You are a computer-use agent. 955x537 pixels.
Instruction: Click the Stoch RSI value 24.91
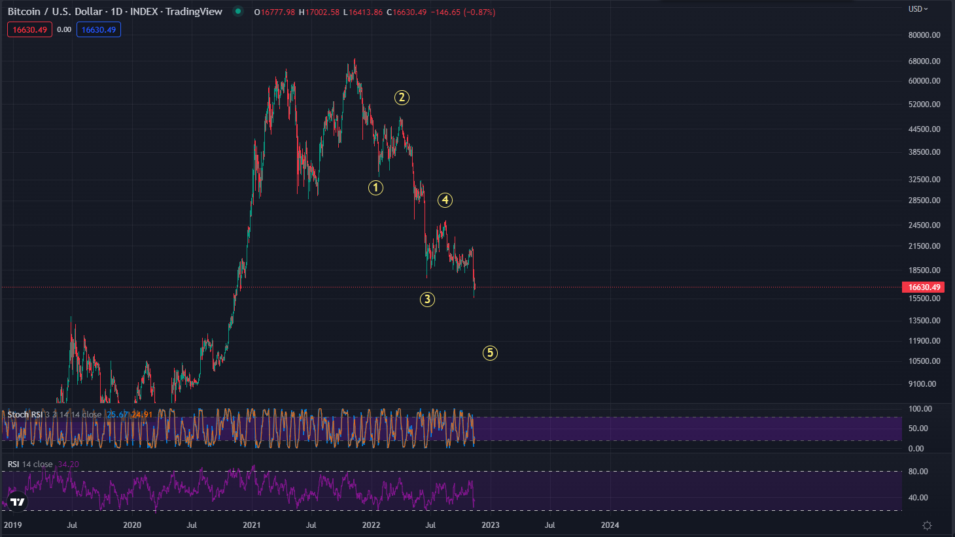click(x=142, y=415)
